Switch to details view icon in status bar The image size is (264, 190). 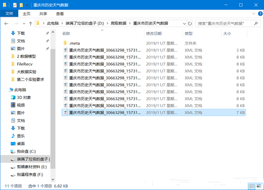(252, 186)
